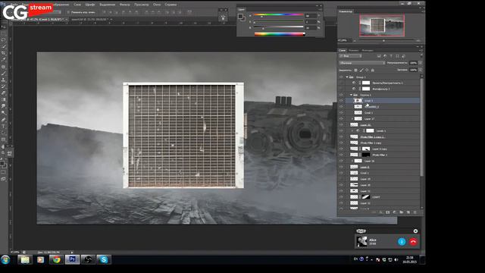Click the Create new layer icon

(408, 212)
